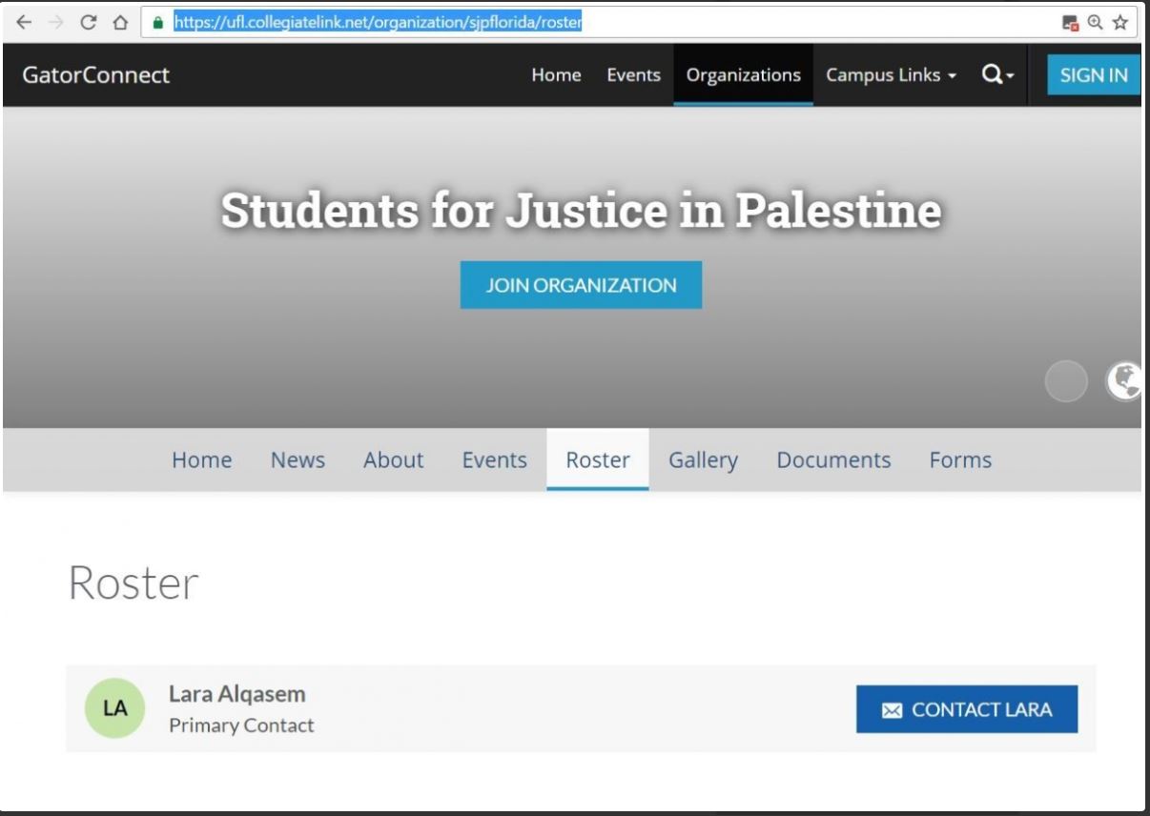Open the search magnifier dropdown
1150x816 pixels.
click(x=998, y=74)
